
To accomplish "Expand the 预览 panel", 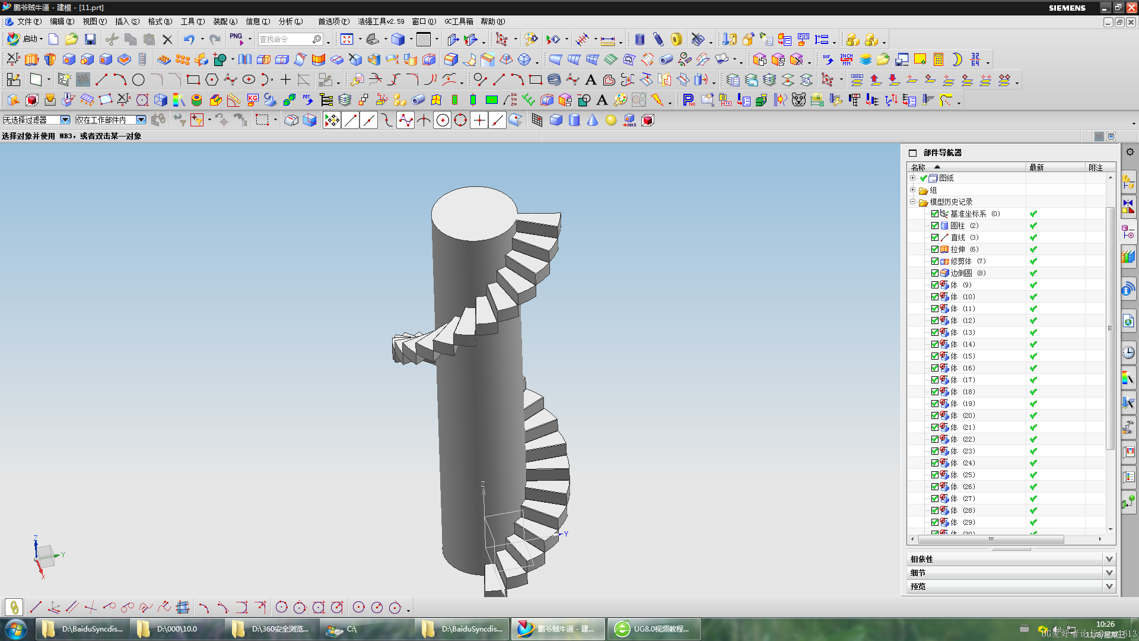I will click(x=1109, y=586).
